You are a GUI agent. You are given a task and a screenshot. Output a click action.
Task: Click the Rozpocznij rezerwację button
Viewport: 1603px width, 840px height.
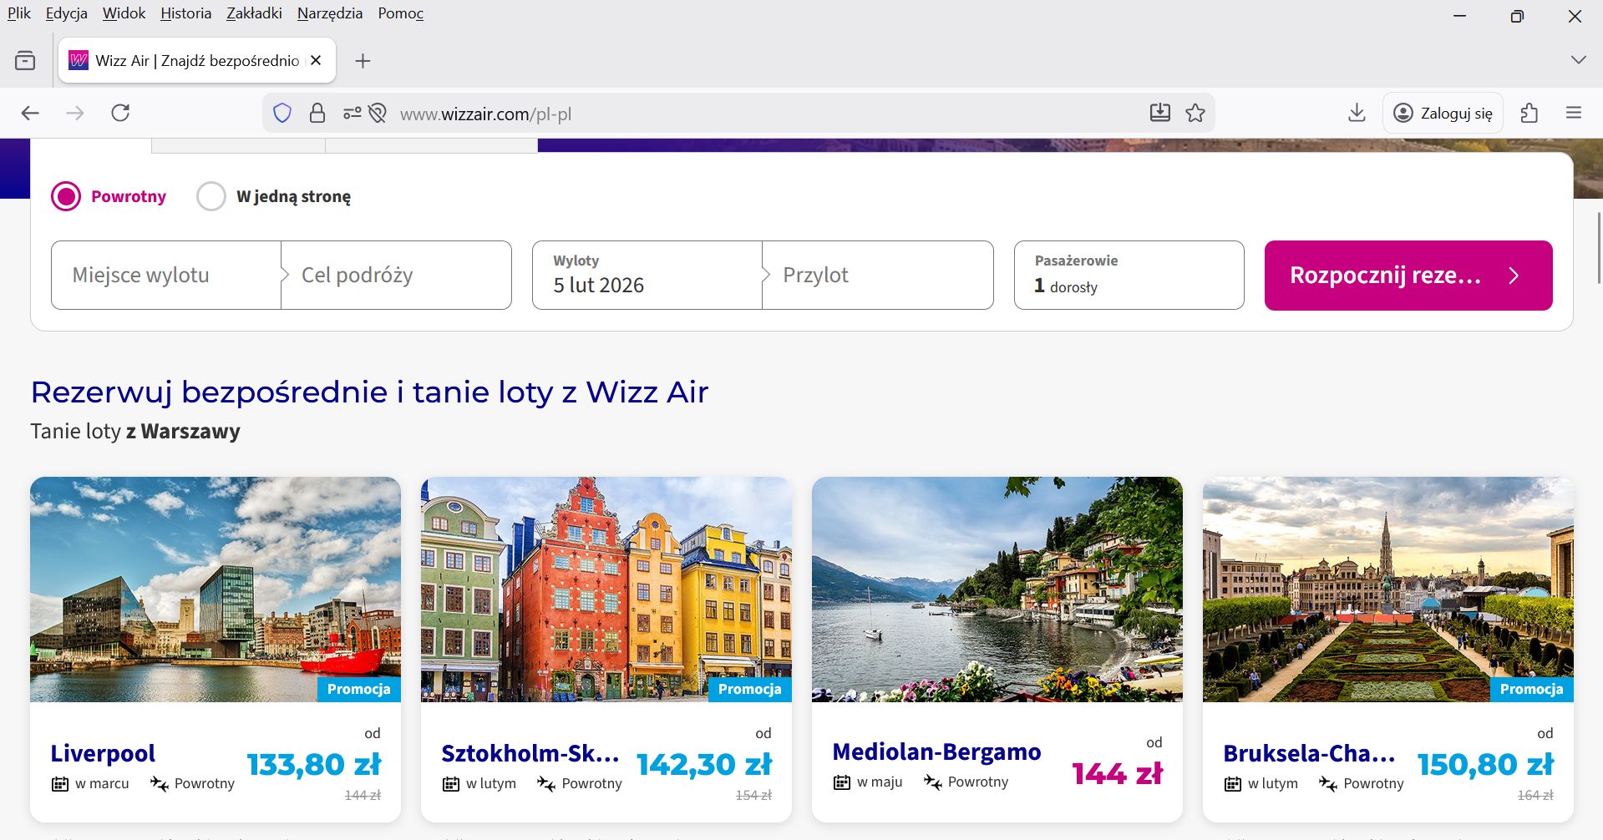[1408, 276]
